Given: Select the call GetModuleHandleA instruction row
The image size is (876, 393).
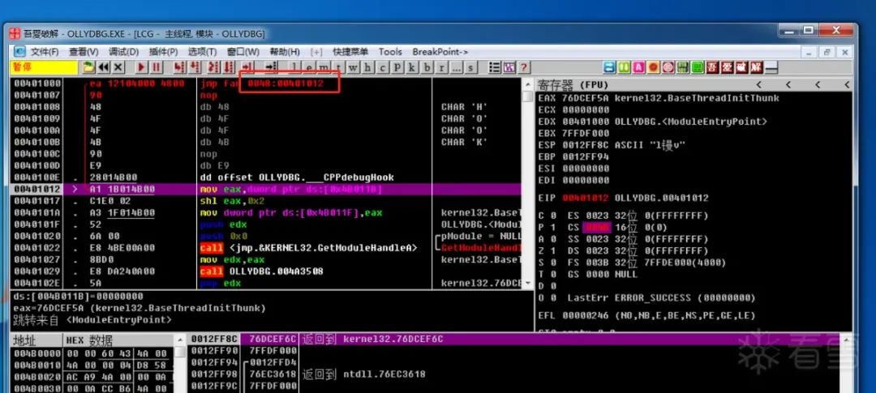Looking at the screenshot, I should click(x=266, y=247).
